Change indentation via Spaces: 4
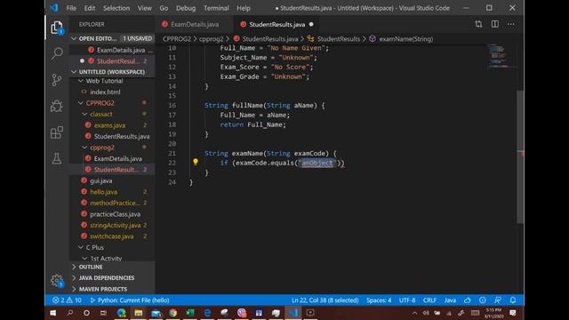Screen dimensions: 569x320 point(379,300)
